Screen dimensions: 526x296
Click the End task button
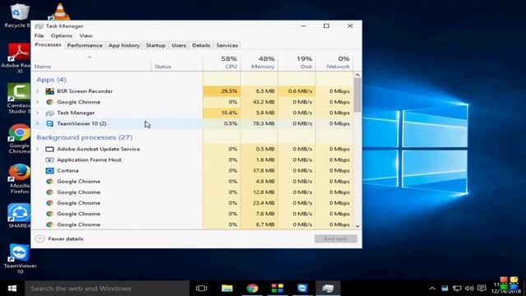[x=336, y=238]
